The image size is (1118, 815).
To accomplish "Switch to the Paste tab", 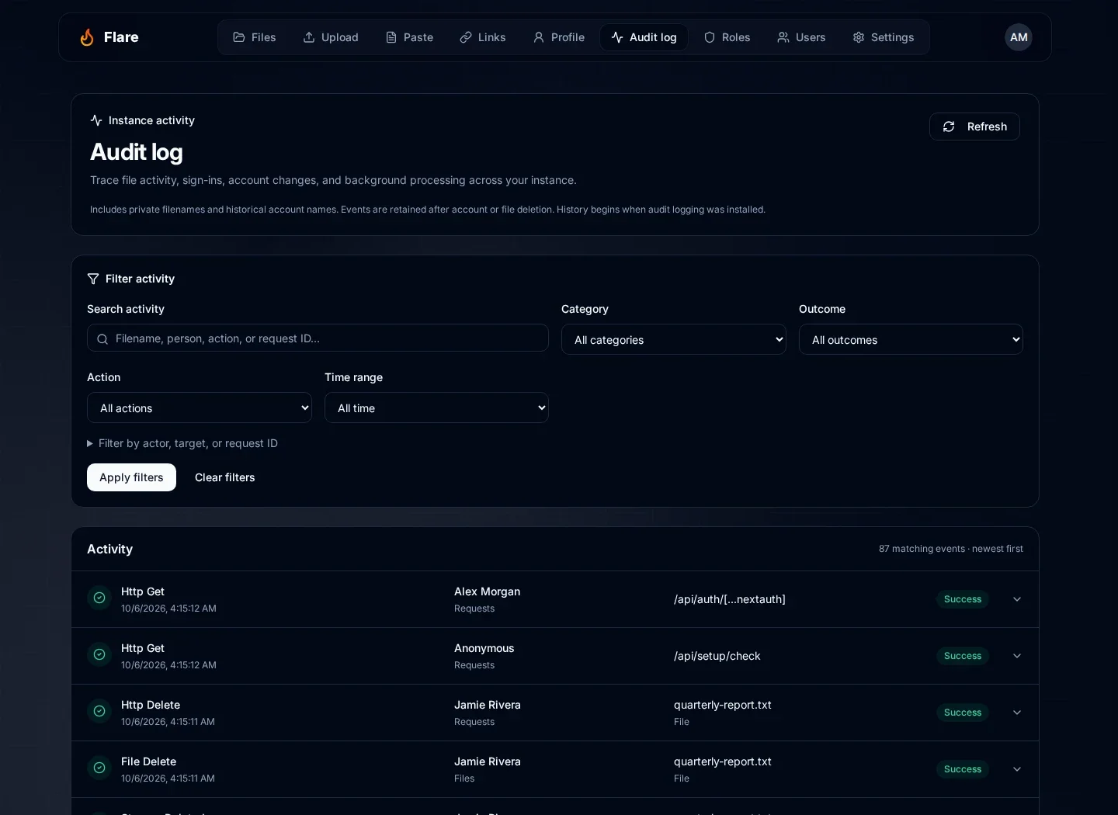I will (x=409, y=37).
